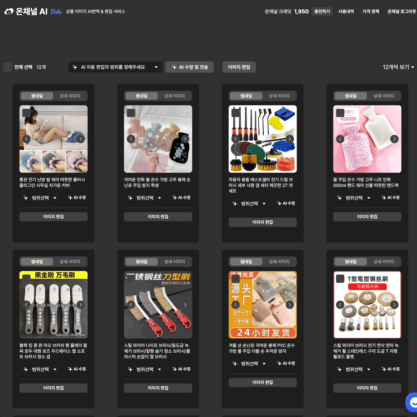
Task: Show next image on plush foot warmer card
Action: pos(81,139)
